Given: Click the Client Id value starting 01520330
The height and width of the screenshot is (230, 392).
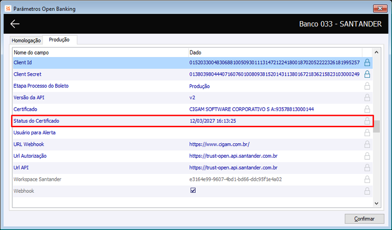Looking at the screenshot, I should (x=274, y=63).
